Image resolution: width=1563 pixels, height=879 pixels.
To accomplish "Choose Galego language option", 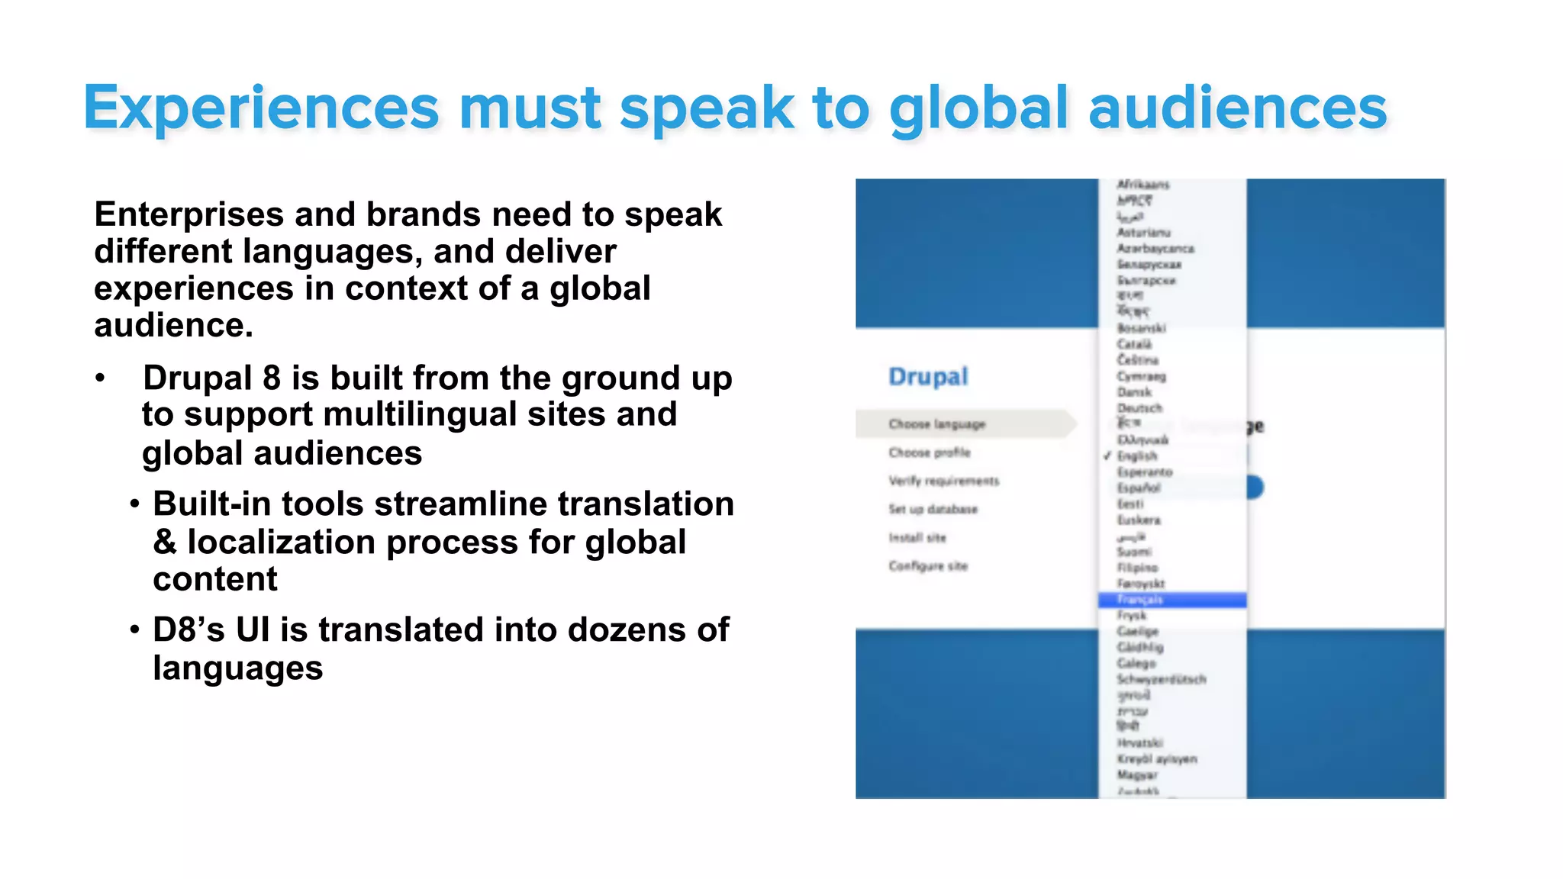I will pyautogui.click(x=1136, y=664).
